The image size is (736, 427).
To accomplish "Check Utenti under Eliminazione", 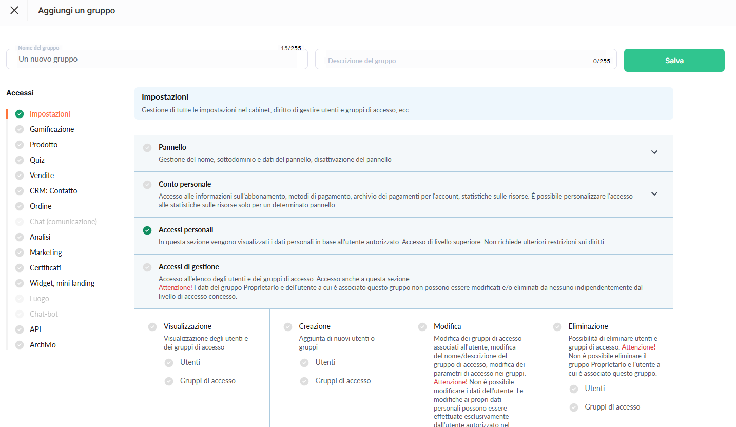I will point(574,389).
